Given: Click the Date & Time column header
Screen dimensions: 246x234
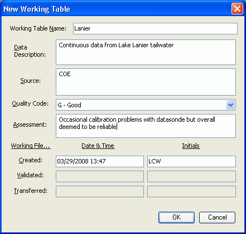Looking at the screenshot, I should pos(98,146).
